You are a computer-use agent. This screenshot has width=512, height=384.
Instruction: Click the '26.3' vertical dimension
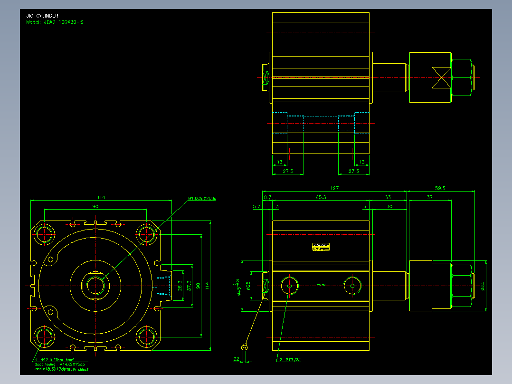[180, 286]
